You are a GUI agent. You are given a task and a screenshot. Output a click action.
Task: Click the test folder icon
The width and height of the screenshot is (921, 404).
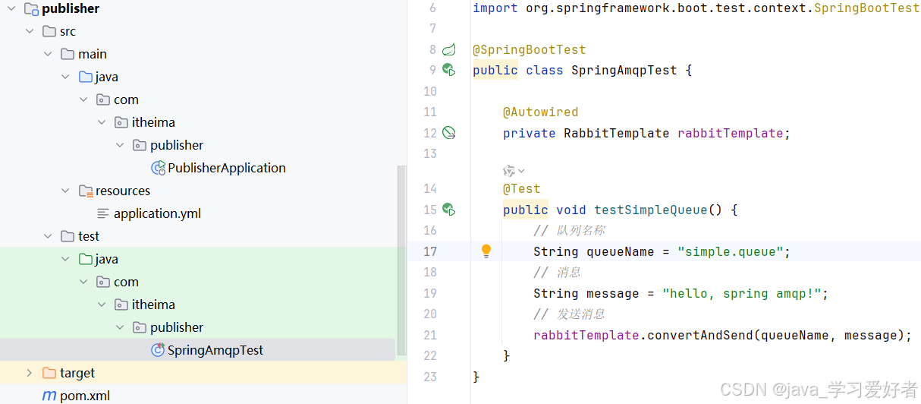pos(68,236)
